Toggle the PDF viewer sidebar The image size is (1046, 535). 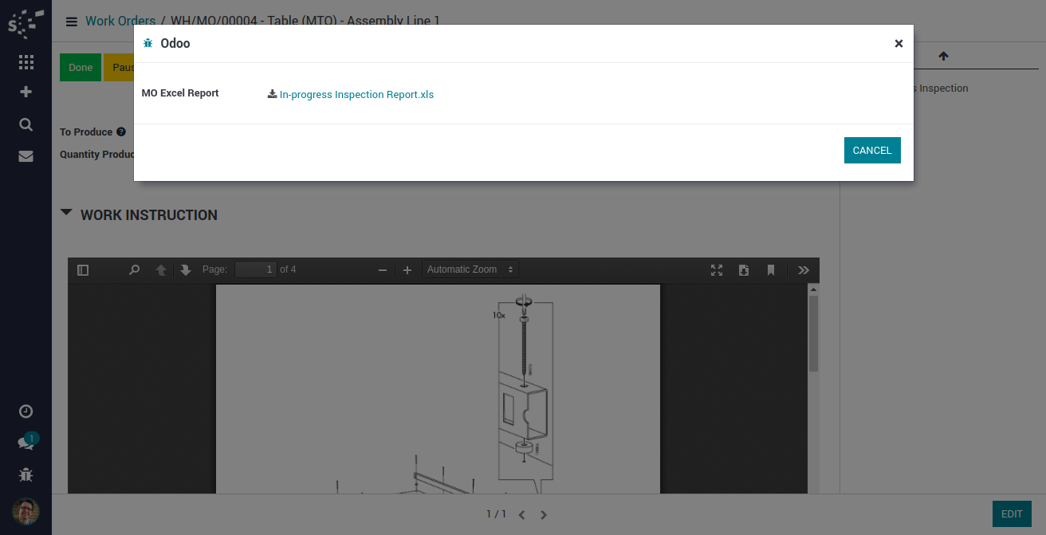[83, 270]
